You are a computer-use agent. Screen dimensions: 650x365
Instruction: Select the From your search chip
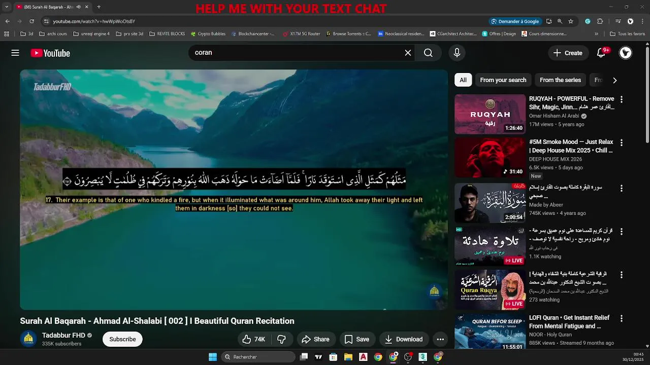[x=503, y=80]
